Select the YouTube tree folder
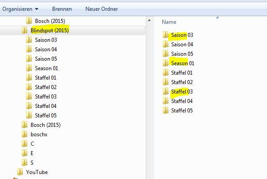This screenshot has height=179, width=267. 37,172
